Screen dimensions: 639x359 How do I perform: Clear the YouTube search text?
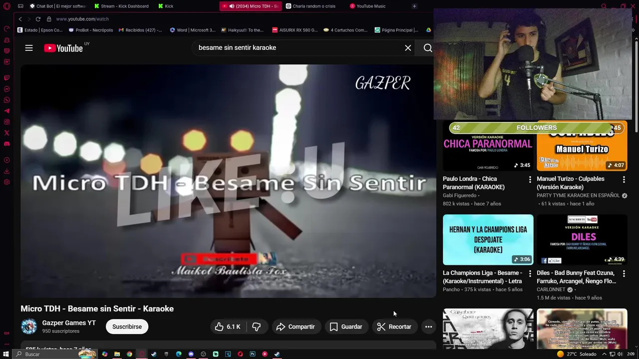408,48
